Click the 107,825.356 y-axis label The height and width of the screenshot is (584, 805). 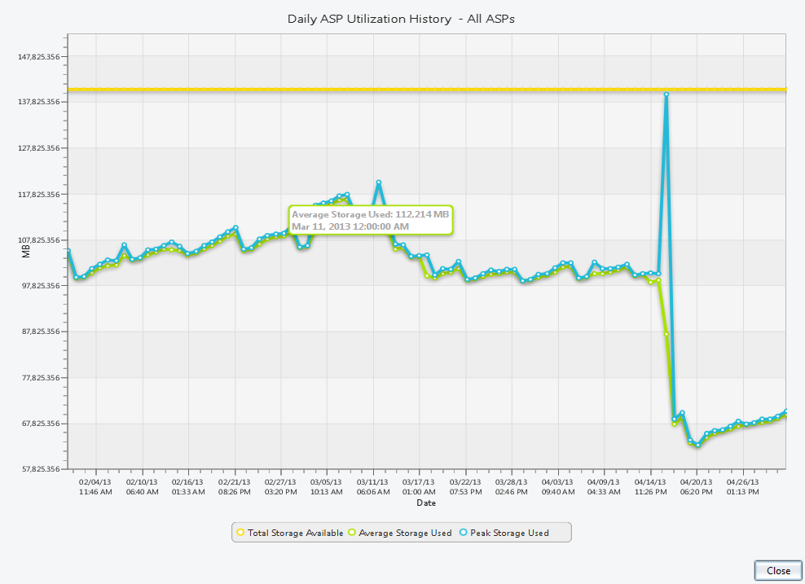pyautogui.click(x=39, y=239)
